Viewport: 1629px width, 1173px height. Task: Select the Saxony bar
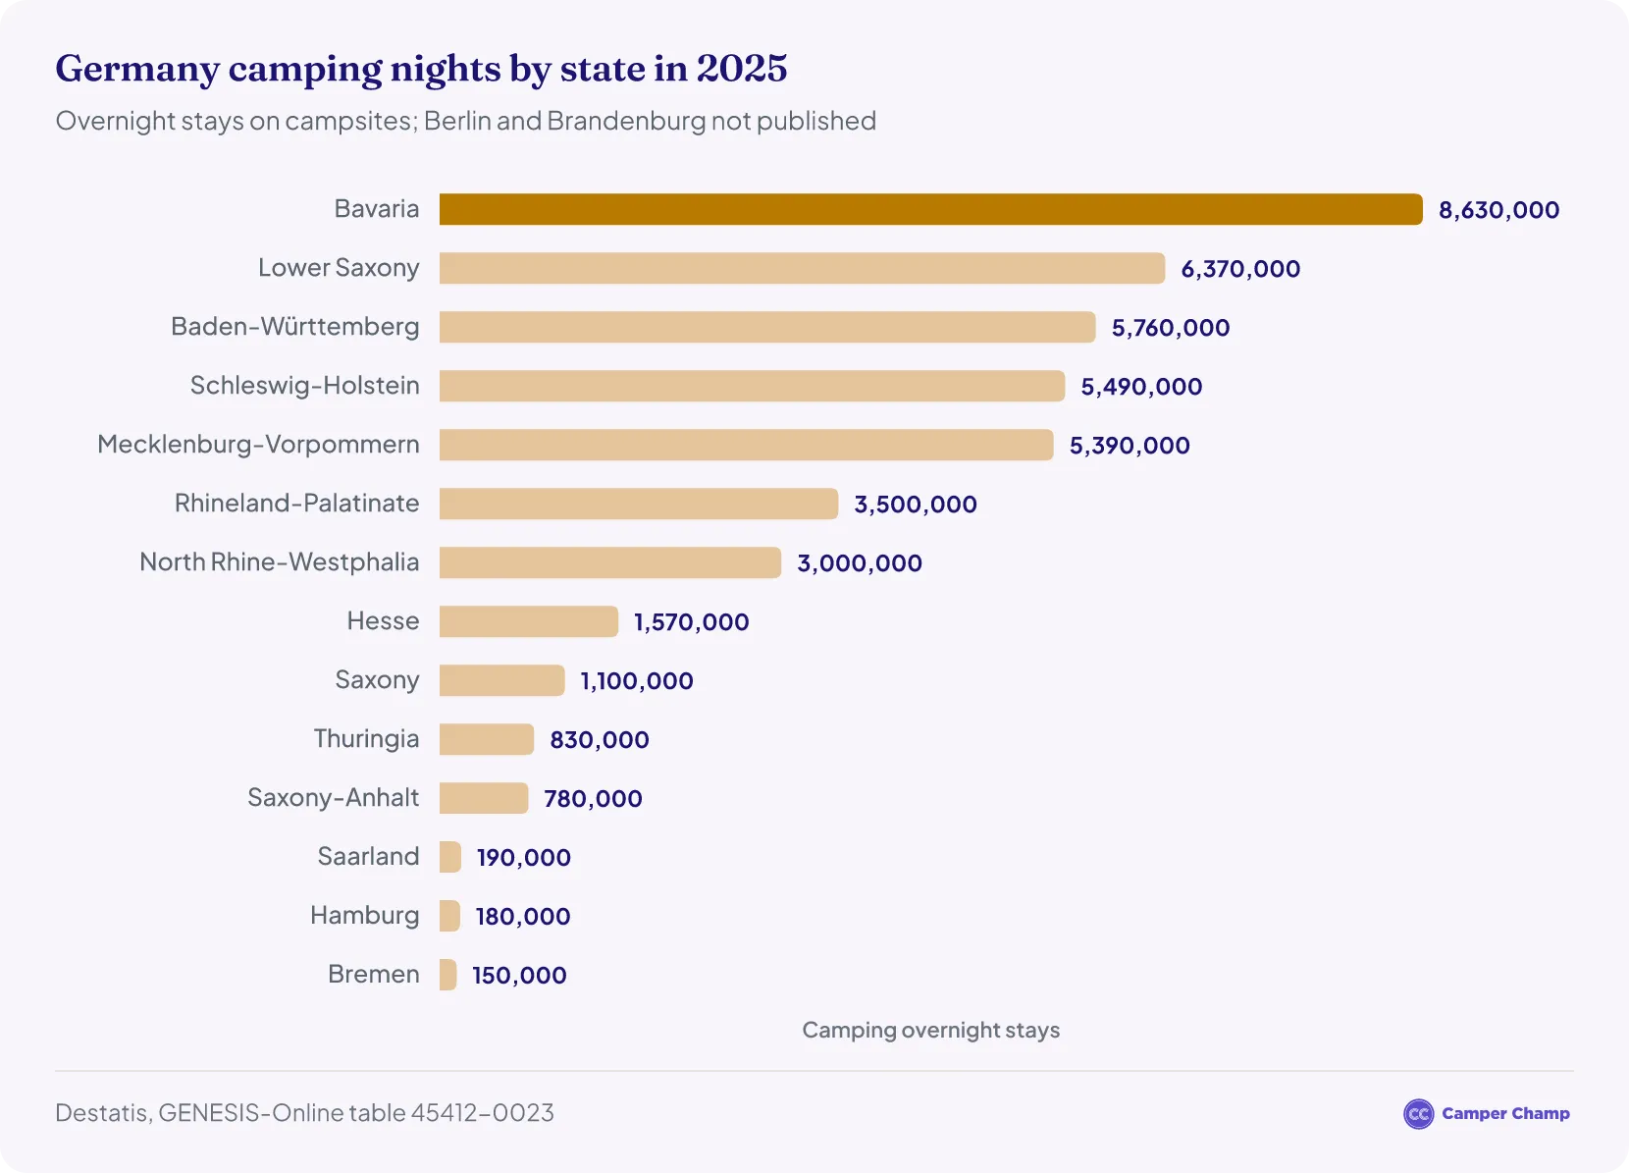[502, 680]
